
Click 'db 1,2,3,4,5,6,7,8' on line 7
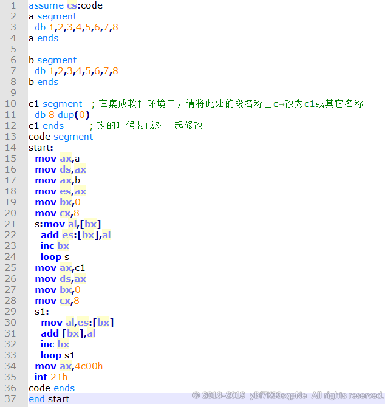click(x=77, y=71)
